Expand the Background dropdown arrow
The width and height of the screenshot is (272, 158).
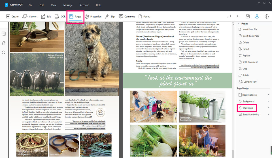(269, 101)
